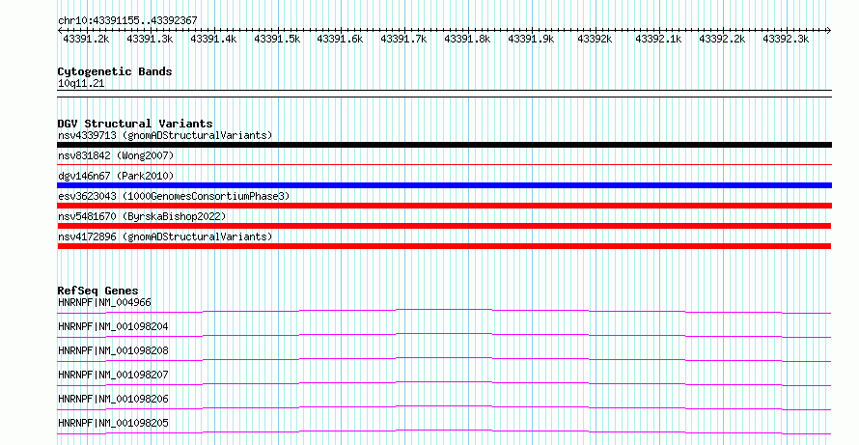859x445 pixels.
Task: Click the black bar under nsv4339713
Action: point(444,145)
